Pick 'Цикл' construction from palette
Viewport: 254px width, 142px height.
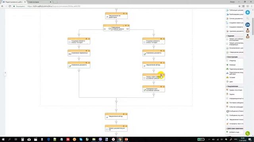click(230, 82)
